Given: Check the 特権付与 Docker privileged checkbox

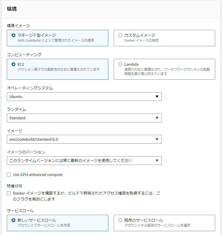Looking at the screenshot, I should tap(8, 193).
